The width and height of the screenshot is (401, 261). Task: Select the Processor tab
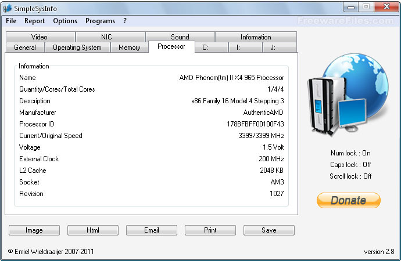(171, 46)
